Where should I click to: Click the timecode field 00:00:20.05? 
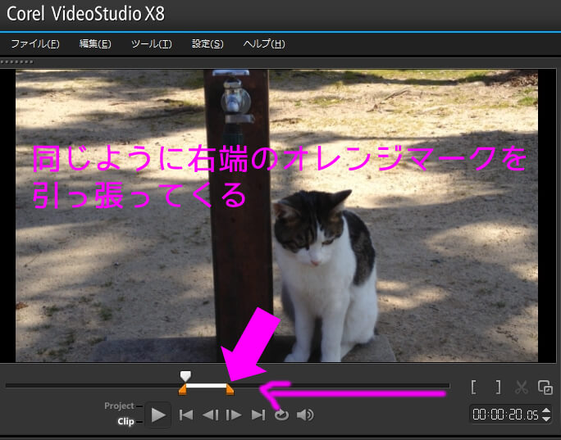pos(505,415)
